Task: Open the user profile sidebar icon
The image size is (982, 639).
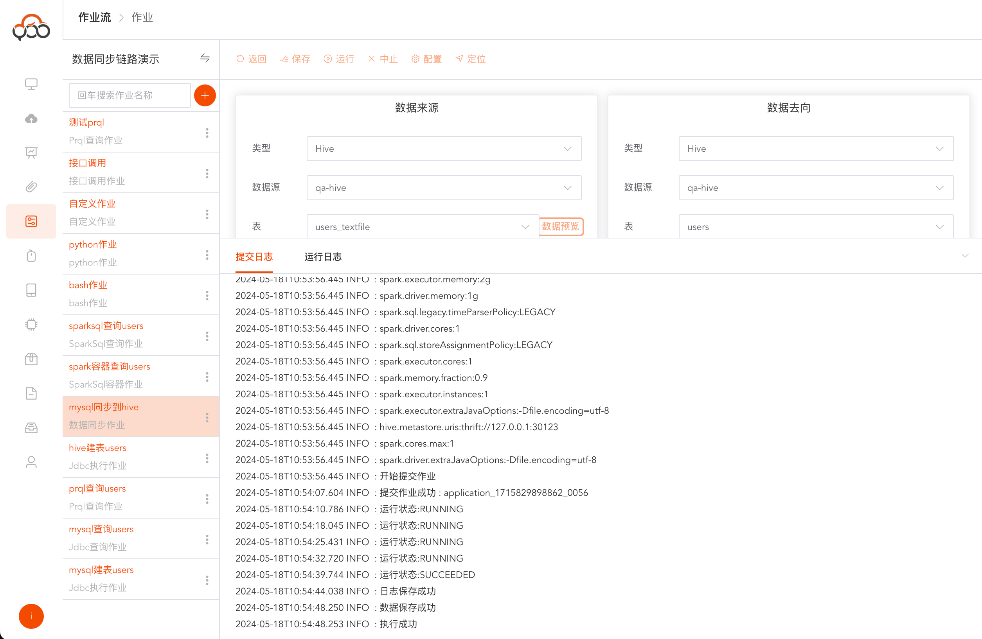Action: [x=31, y=462]
